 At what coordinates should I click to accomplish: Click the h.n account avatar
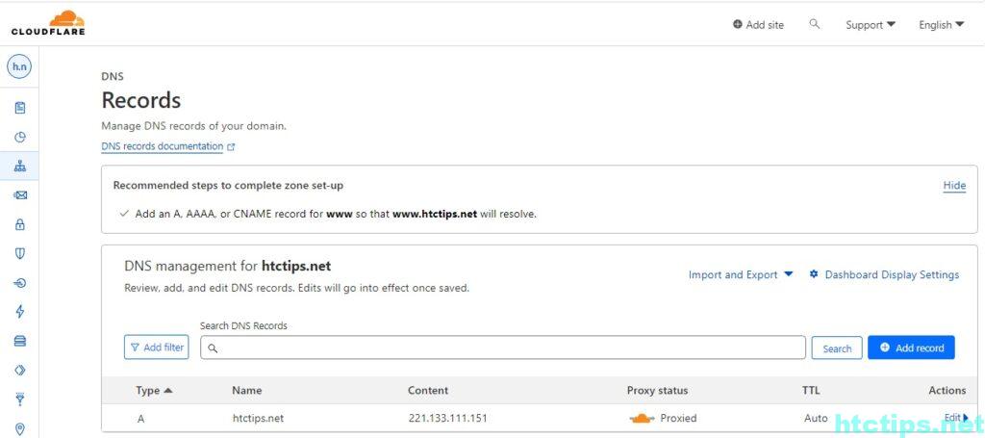(19, 66)
